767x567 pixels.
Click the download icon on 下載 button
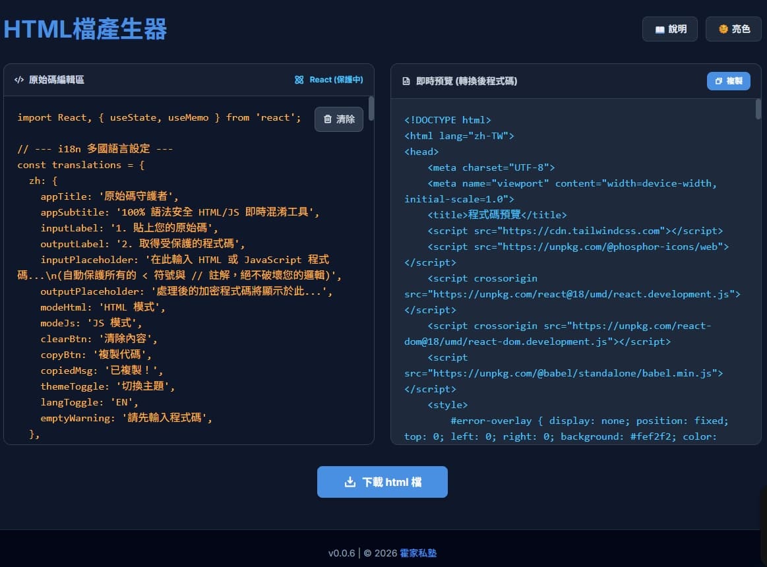tap(350, 482)
